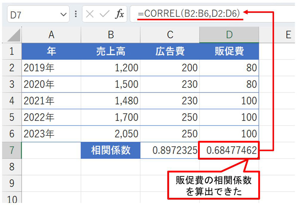The width and height of the screenshot is (297, 205).
Task: Click the 相関係数 label cell
Action: 110,150
